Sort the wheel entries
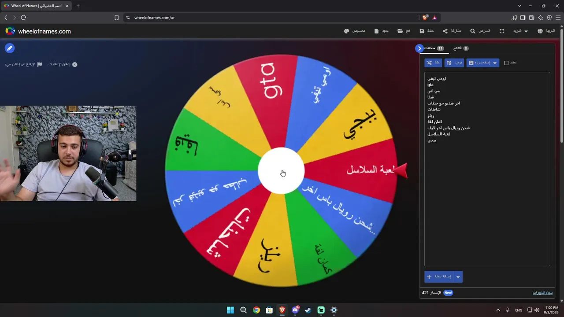Screen dimensions: 564x317 454,63
